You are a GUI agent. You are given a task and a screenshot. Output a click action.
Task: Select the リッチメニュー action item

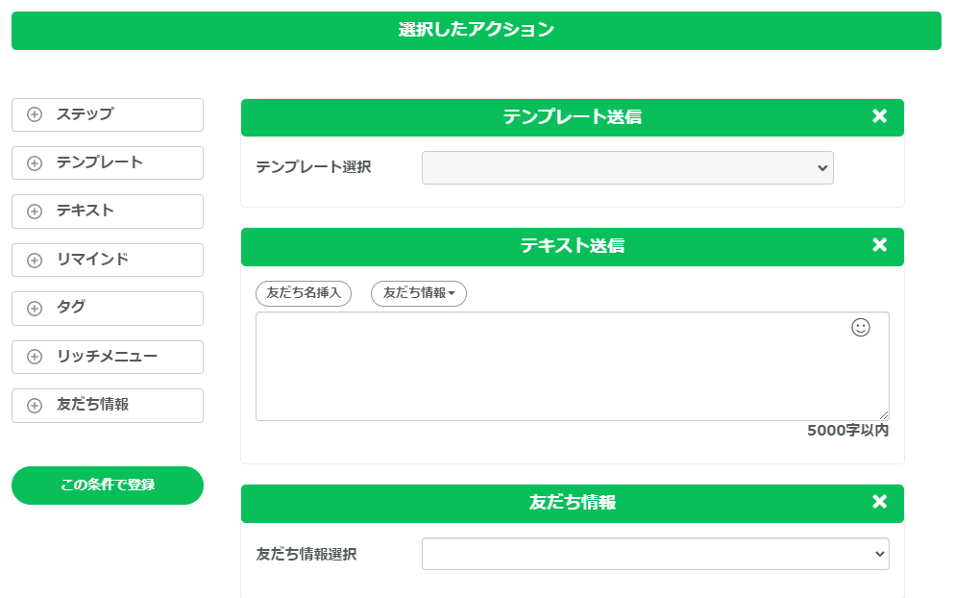108,357
